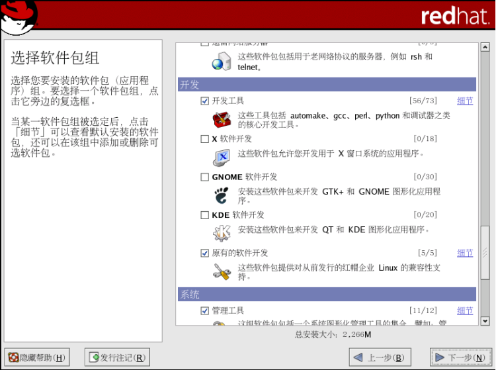Viewport: 496px width, 370px height.
Task: Click the left arrow icon on Back button
Action: tap(358, 357)
